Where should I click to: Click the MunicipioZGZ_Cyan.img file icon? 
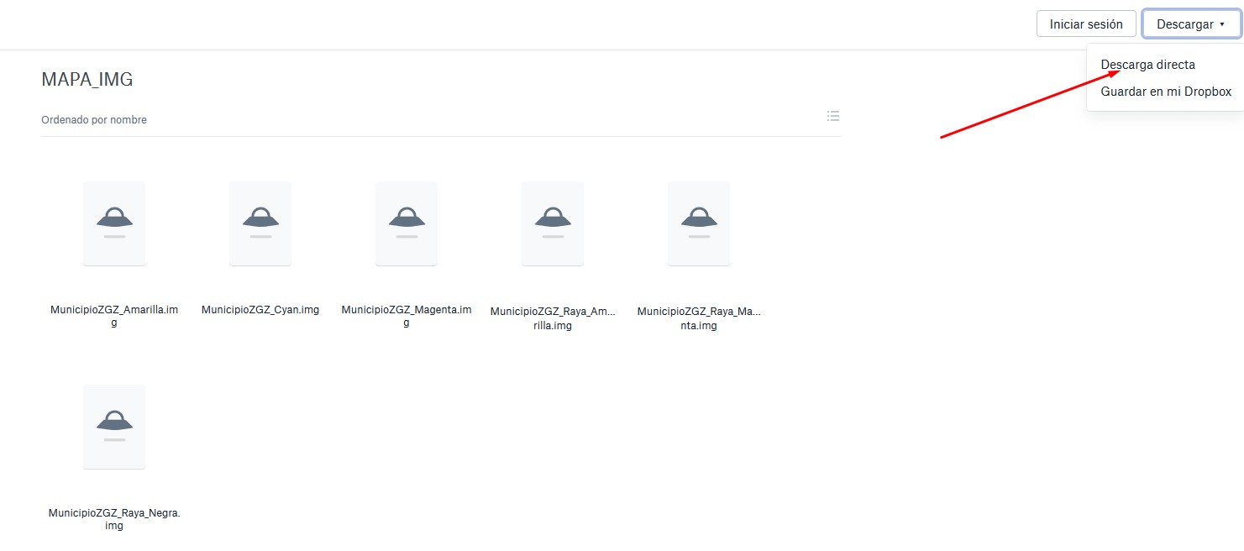(260, 223)
